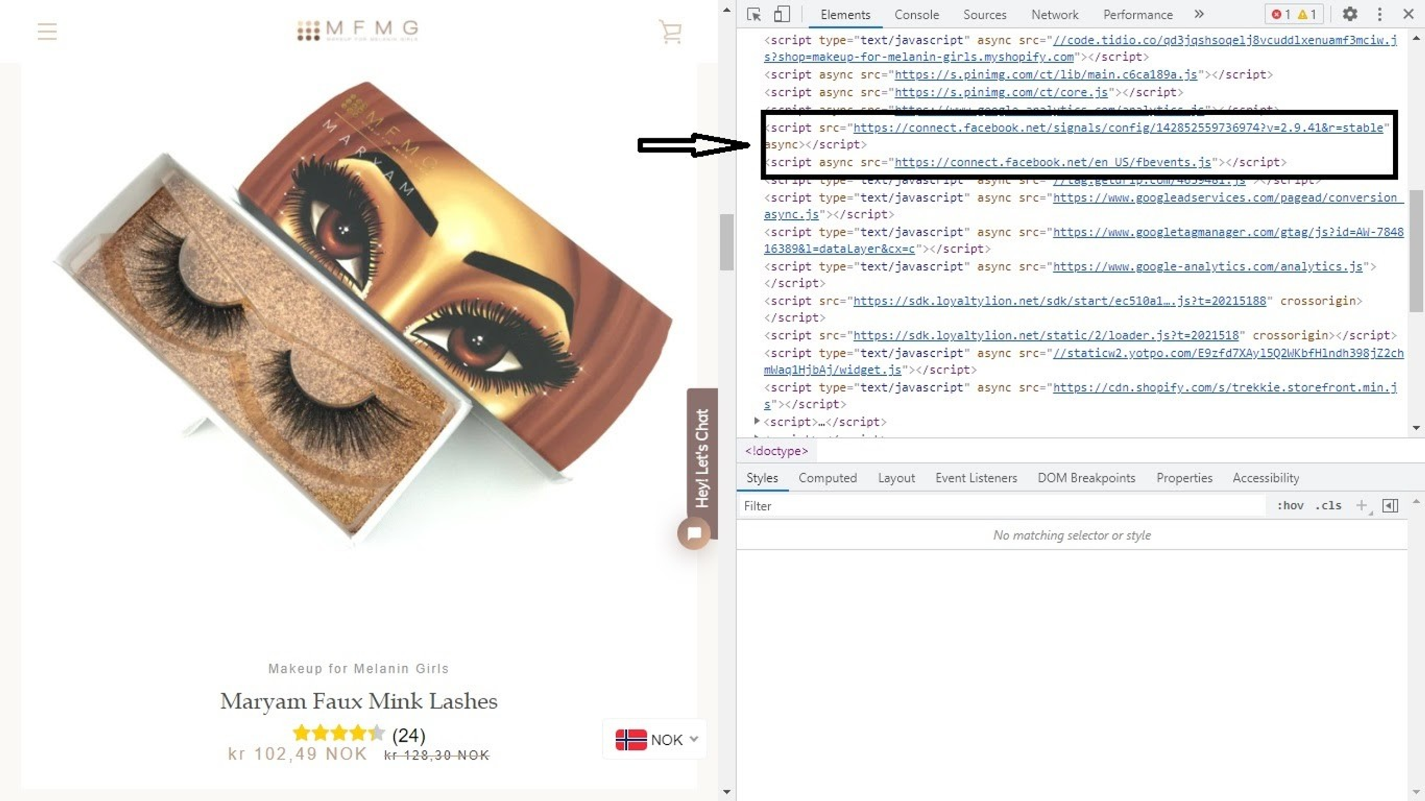
Task: Toggle the computed styles sidebar icon
Action: 1390,505
